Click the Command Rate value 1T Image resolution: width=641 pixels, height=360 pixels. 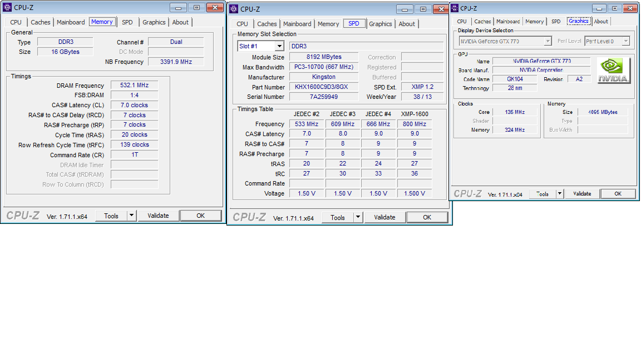[134, 154]
